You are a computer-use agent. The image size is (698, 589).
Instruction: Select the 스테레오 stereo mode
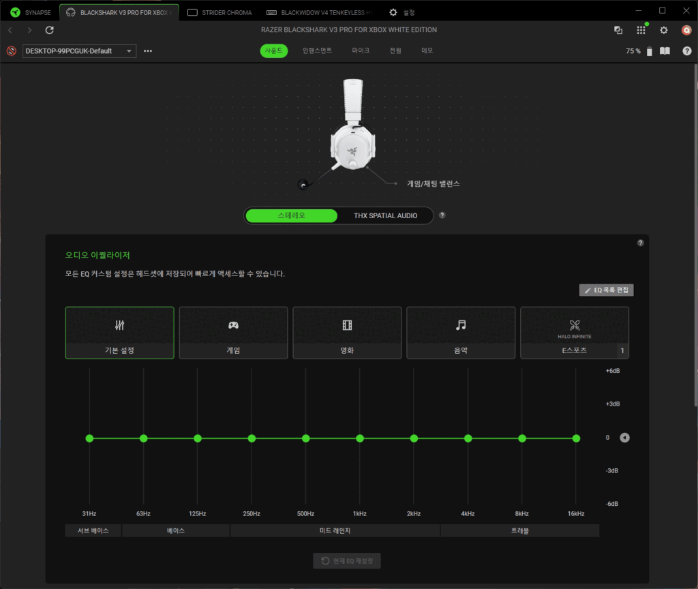click(x=292, y=215)
